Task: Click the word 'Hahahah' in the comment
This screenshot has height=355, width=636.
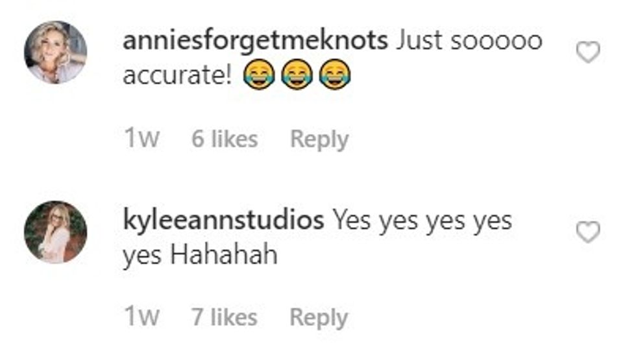Action: [x=224, y=256]
